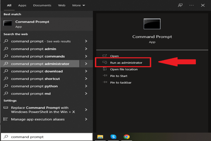Click Command Prompt icon in best match
The height and width of the screenshot is (141, 211).
(8, 23)
